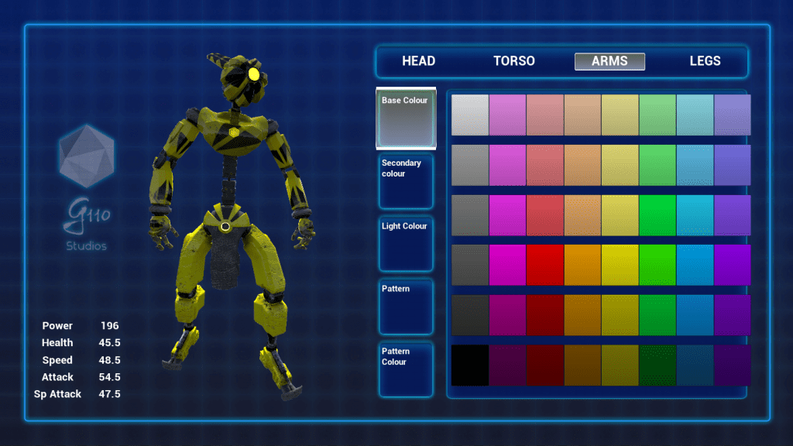Viewport: 793px width, 446px height.
Task: Pick the pale lavender swatch in top-right corner
Action: tap(733, 115)
